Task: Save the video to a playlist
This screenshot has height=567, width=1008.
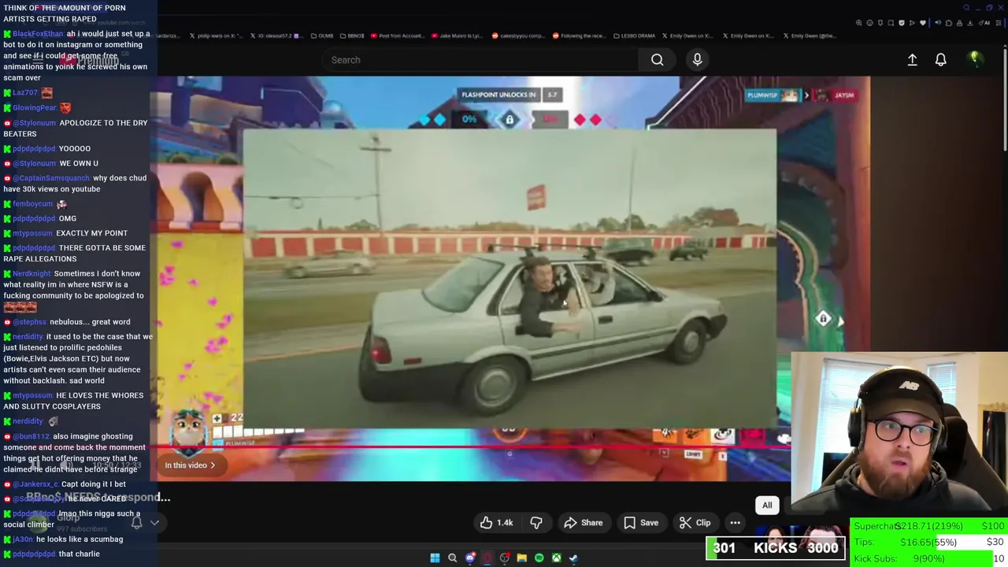Action: tap(640, 523)
